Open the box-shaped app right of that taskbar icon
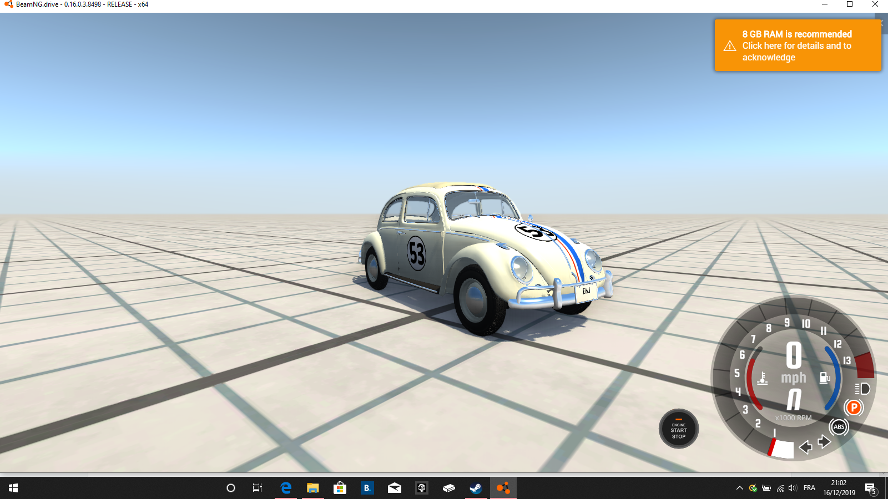 coord(449,488)
